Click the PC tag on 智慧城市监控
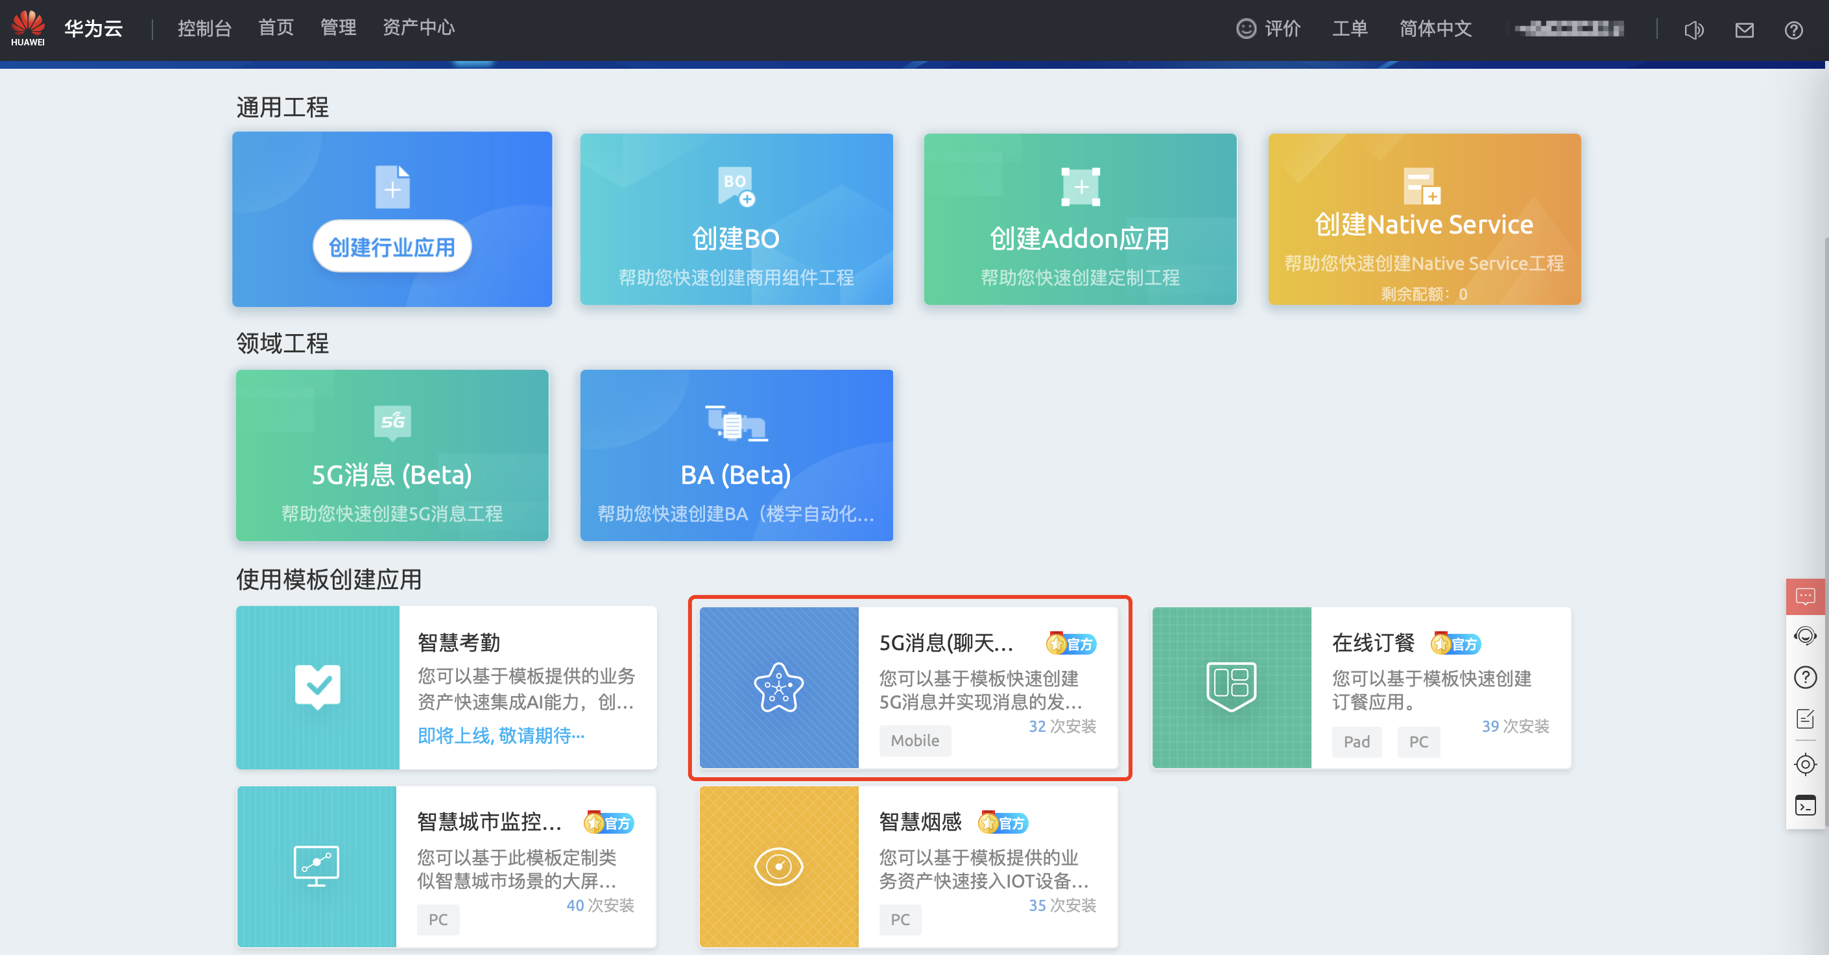1829x955 pixels. 438,919
